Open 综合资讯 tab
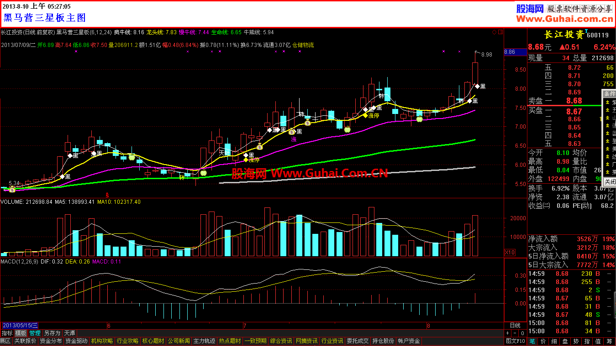Viewport: 616px width, 346px height. 281,341
